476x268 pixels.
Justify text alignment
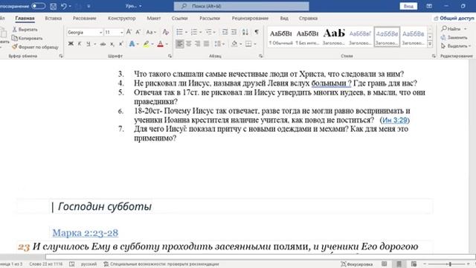207,44
